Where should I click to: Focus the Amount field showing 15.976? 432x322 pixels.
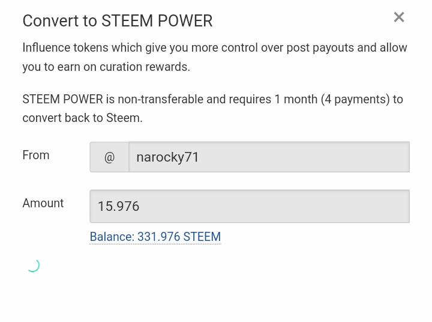[x=250, y=206]
